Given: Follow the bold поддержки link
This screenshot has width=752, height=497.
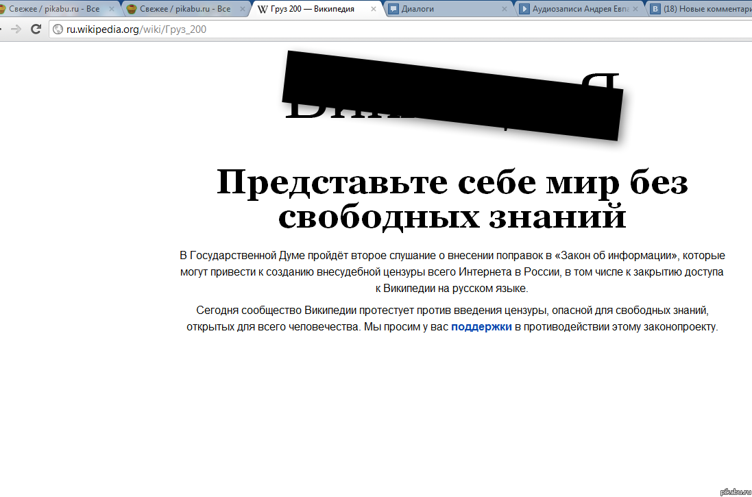Looking at the screenshot, I should [481, 327].
